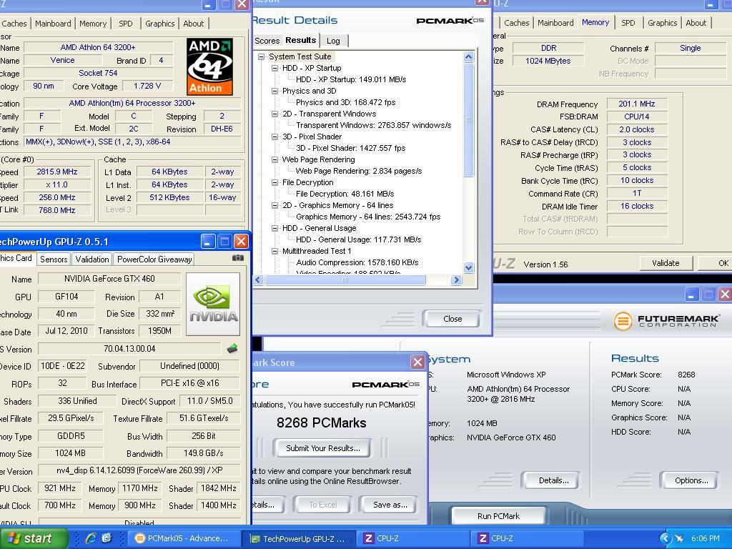732x549 pixels.
Task: Click right arrow of the results tree horizontal scrollbar
Action: pyautogui.click(x=457, y=280)
